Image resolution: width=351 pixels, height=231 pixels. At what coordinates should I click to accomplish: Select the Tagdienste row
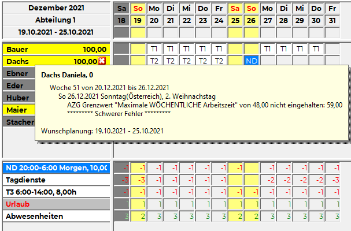[x=55, y=180]
